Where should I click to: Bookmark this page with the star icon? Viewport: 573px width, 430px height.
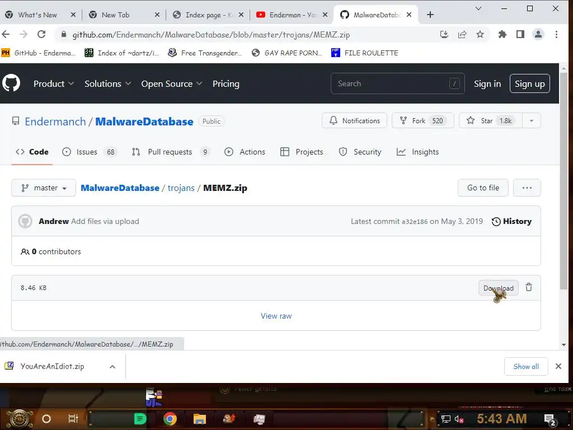tap(480, 34)
